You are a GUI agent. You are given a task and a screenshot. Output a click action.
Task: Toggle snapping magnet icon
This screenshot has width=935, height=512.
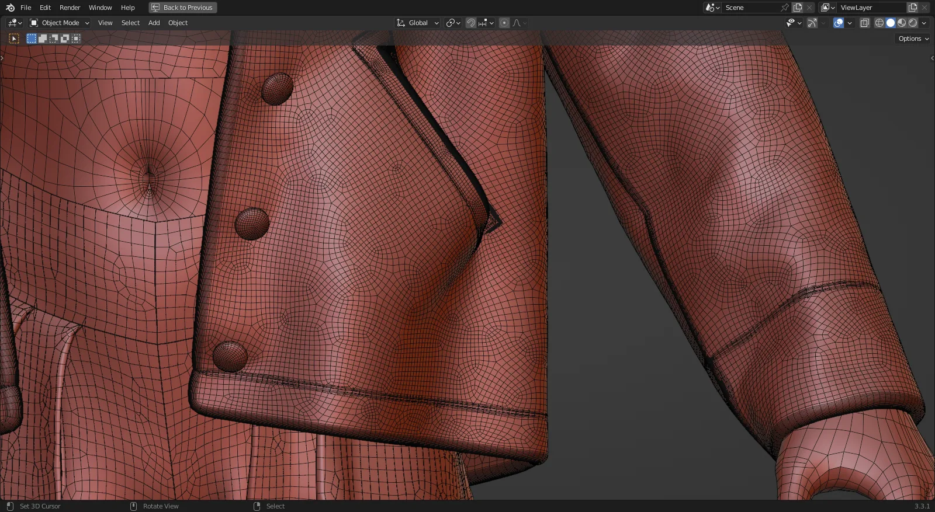(470, 23)
